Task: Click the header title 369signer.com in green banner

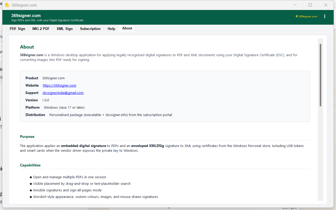Action: (x=26, y=15)
